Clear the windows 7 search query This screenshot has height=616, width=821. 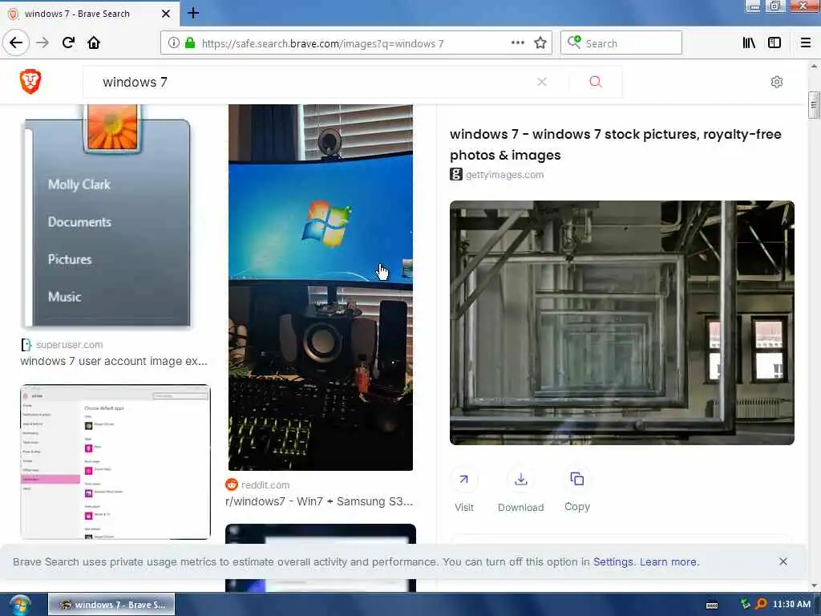pyautogui.click(x=542, y=82)
